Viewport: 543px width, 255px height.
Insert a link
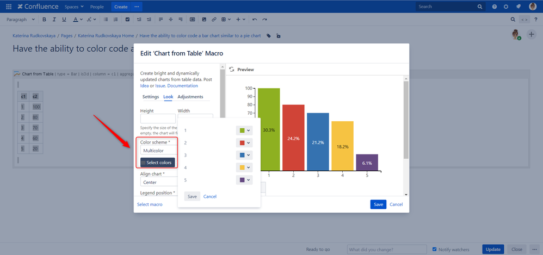click(x=214, y=20)
